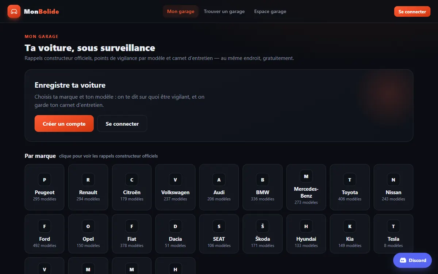Viewport: 438px width, 274px height.
Task: Go to Trouver un garage
Action: pos(224,11)
